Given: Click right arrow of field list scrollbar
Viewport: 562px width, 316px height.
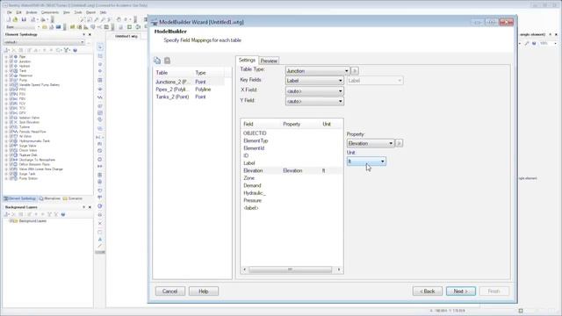Looking at the screenshot, I should 339,269.
